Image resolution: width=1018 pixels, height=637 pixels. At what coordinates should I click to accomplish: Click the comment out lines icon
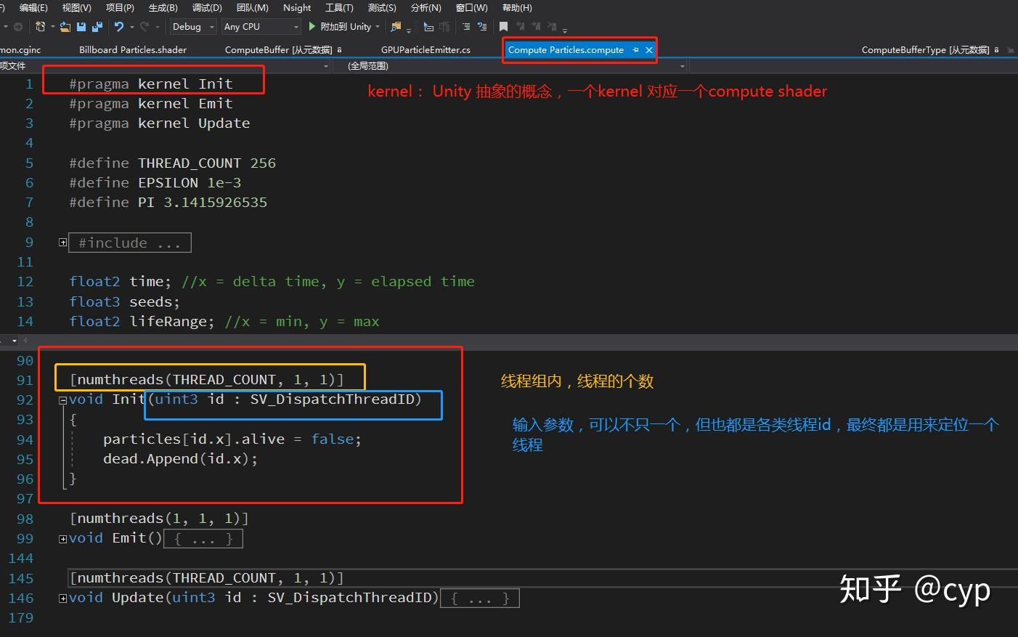pyautogui.click(x=466, y=27)
